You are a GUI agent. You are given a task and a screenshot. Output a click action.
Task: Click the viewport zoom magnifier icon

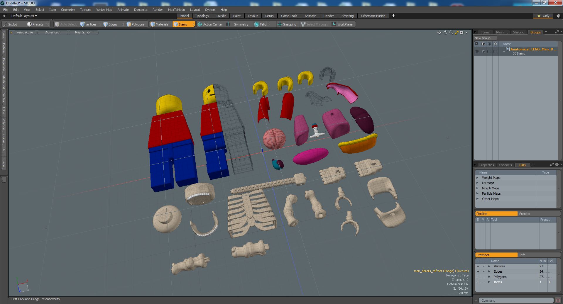pos(451,33)
